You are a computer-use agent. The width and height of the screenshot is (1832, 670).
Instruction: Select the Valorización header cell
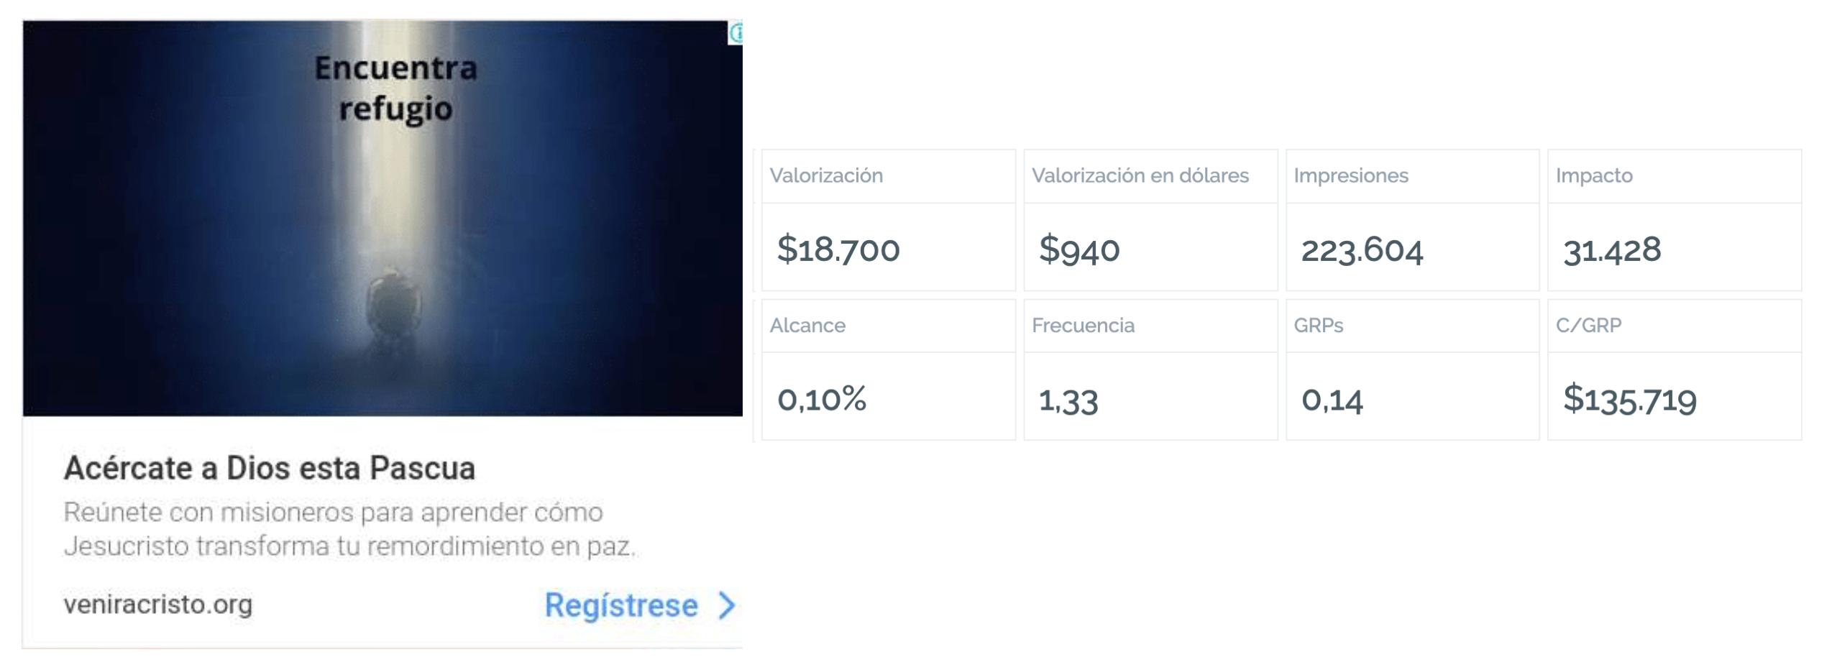[x=889, y=176]
